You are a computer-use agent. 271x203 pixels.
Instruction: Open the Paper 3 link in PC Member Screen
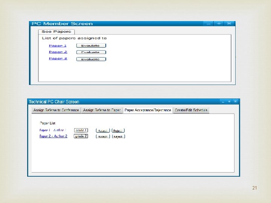pyautogui.click(x=58, y=59)
